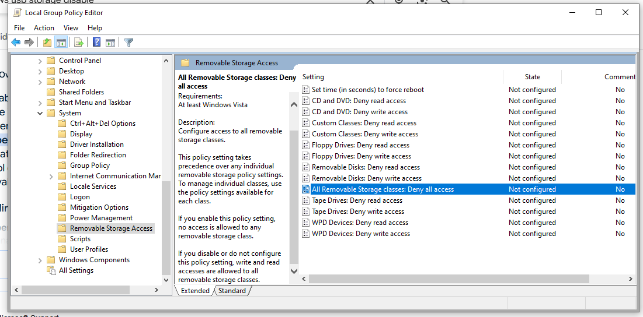
Task: Sort by the State column header
Action: [x=532, y=77]
